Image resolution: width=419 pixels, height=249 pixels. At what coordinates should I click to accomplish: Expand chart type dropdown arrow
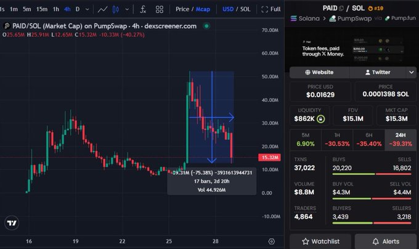point(127,10)
